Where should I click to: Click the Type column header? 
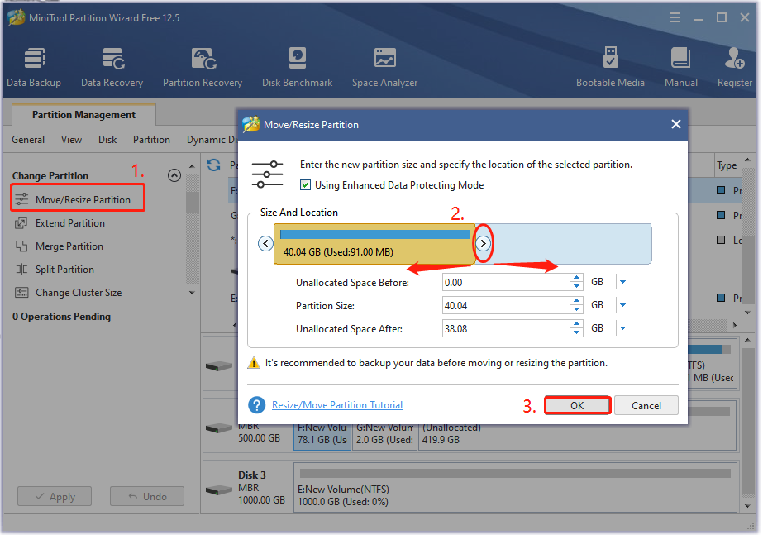727,165
